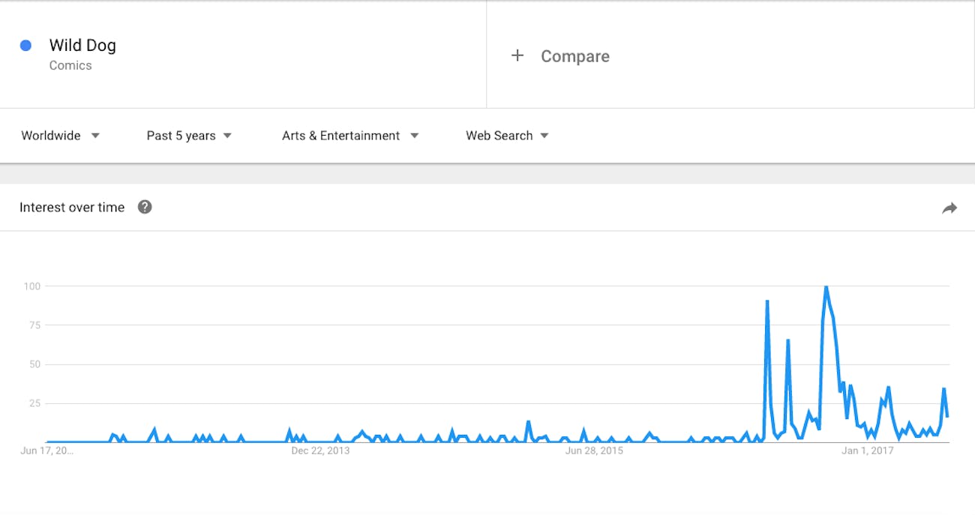Open the Interest over time help icon

145,207
